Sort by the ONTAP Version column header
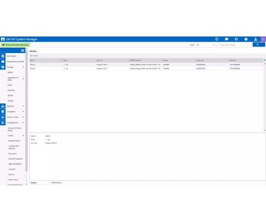 pos(145,60)
